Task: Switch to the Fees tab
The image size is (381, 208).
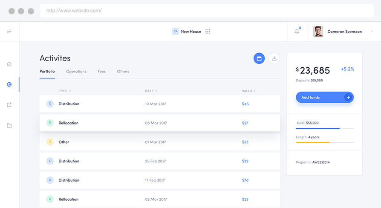Action: (101, 72)
